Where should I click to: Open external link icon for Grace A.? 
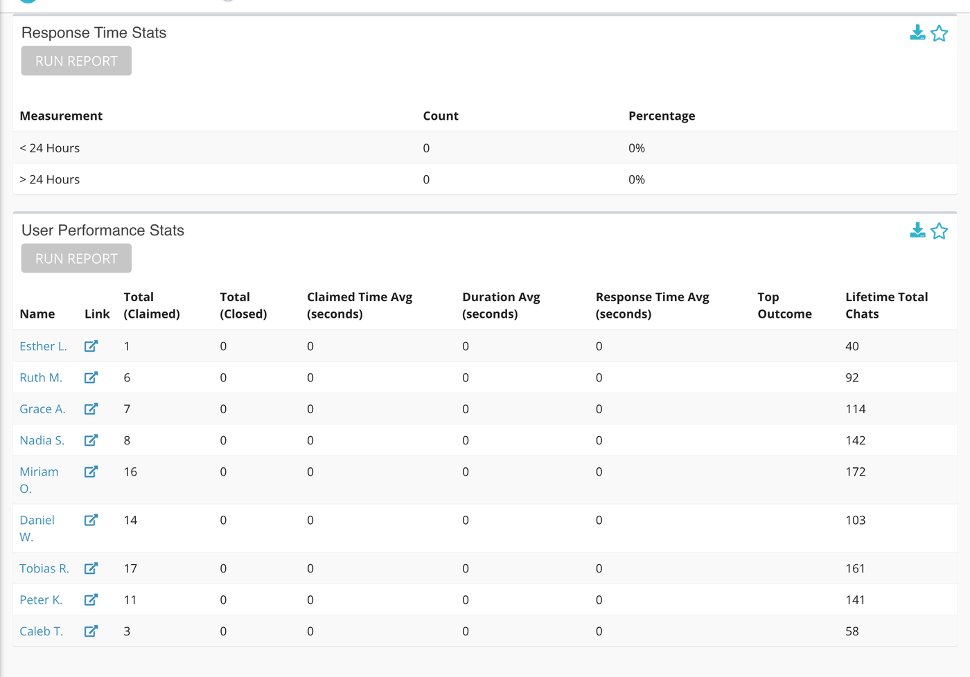[91, 409]
